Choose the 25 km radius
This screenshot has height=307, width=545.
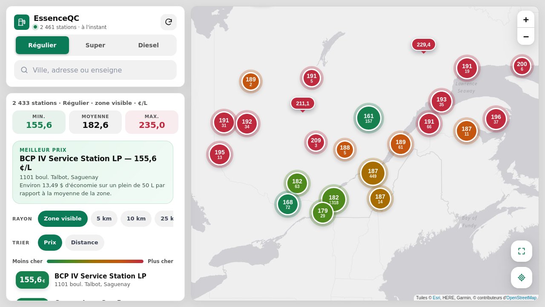tap(164, 219)
